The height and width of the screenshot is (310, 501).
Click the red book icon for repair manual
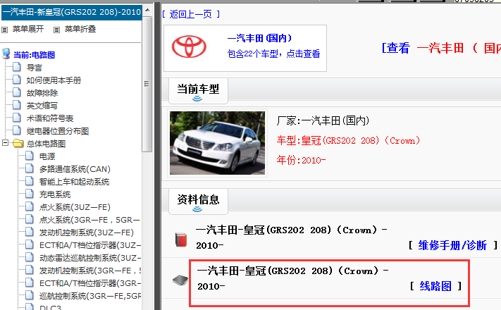(181, 240)
